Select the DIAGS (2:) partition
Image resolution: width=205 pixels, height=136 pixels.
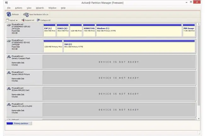[x=63, y=30]
